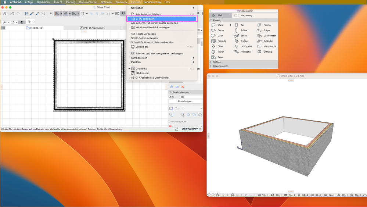The image size is (367, 207).
Task: Click the find and select magnifier icon
Action: pyautogui.click(x=26, y=14)
